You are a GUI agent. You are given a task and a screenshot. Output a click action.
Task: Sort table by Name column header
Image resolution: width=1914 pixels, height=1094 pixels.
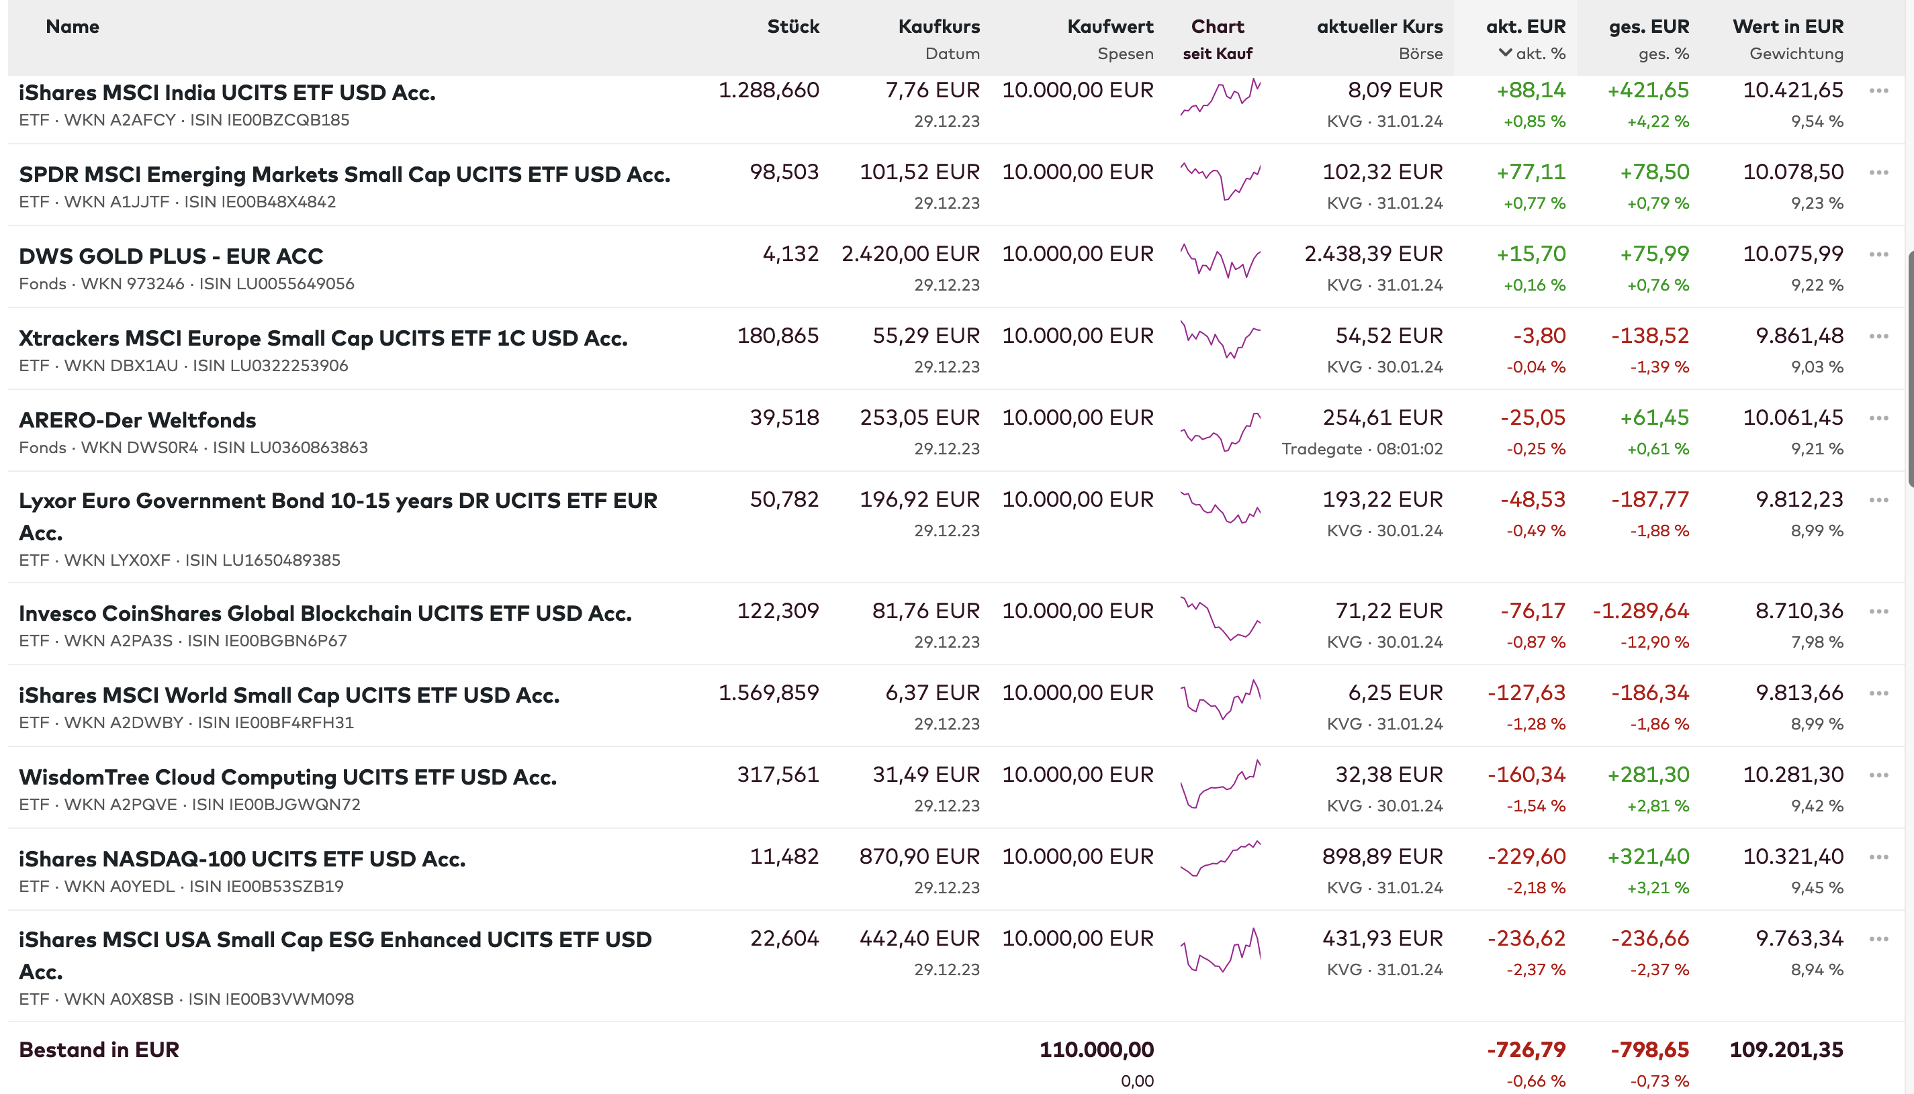72,27
